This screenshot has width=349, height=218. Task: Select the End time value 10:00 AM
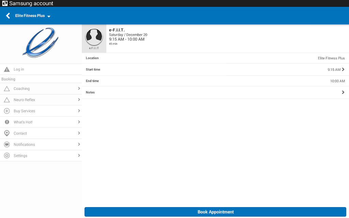337,81
